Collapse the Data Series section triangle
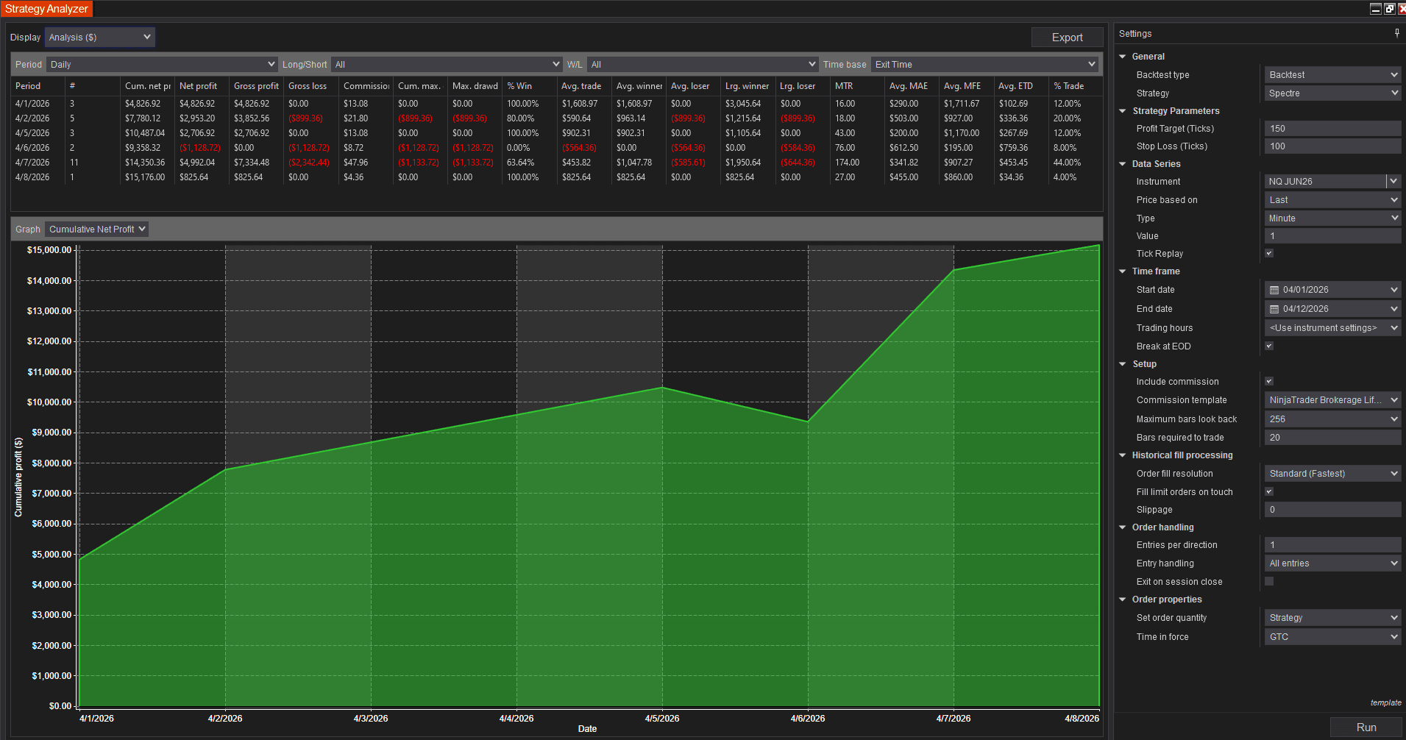1406x740 pixels. pos(1123,164)
